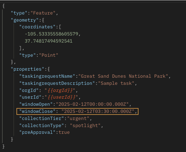Click the windowClose timestamp 2025-02-12T03:30:00.000Z
Image resolution: width=186 pixels, height=152 pixels.
(x=98, y=111)
